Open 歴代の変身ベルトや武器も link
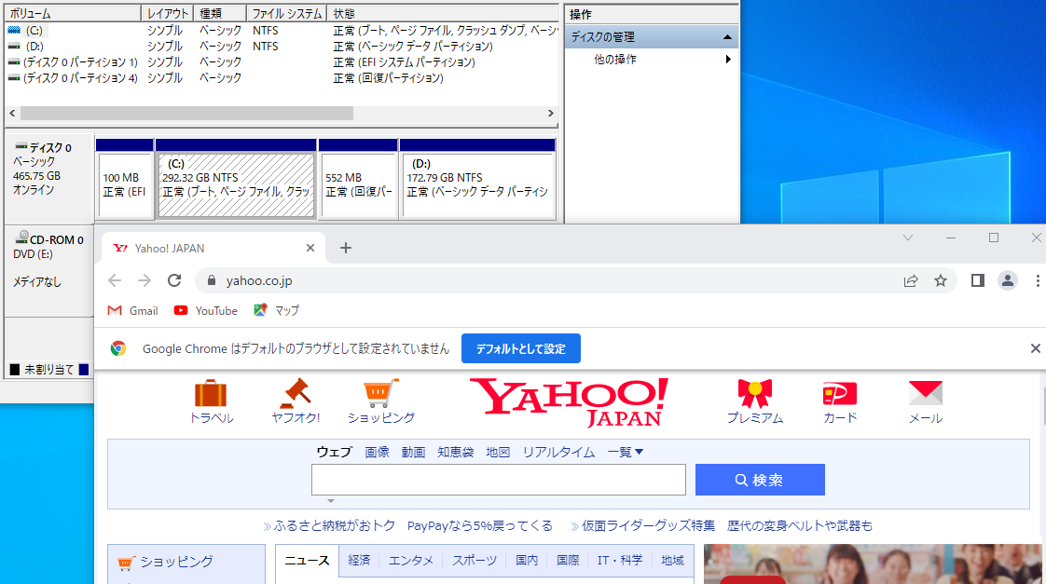The height and width of the screenshot is (584, 1046). 800,526
